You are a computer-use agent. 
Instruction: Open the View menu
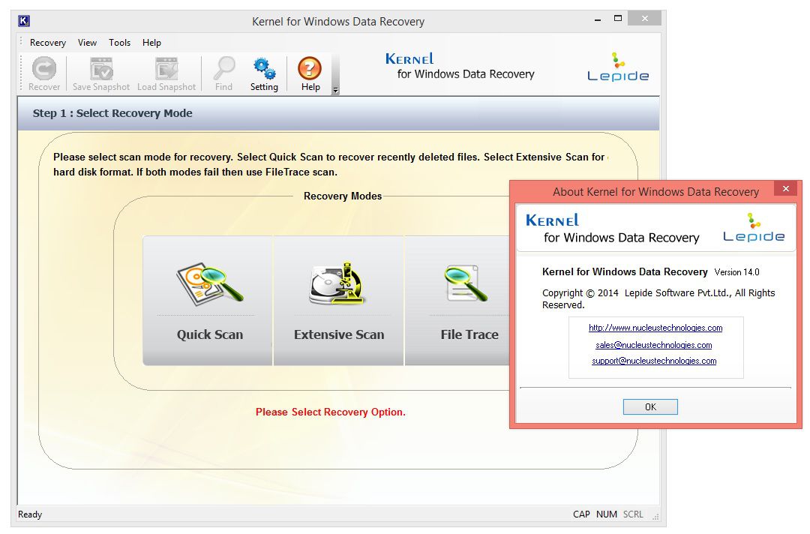pyautogui.click(x=87, y=43)
